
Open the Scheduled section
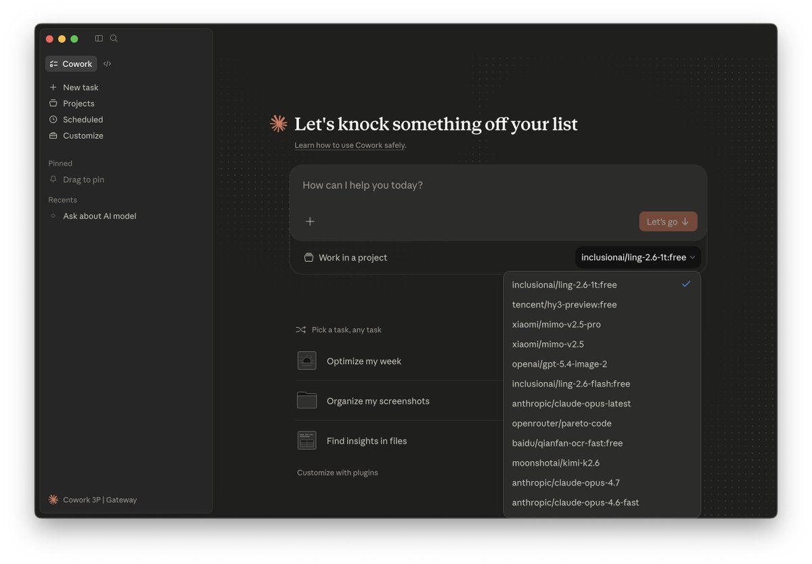point(83,120)
